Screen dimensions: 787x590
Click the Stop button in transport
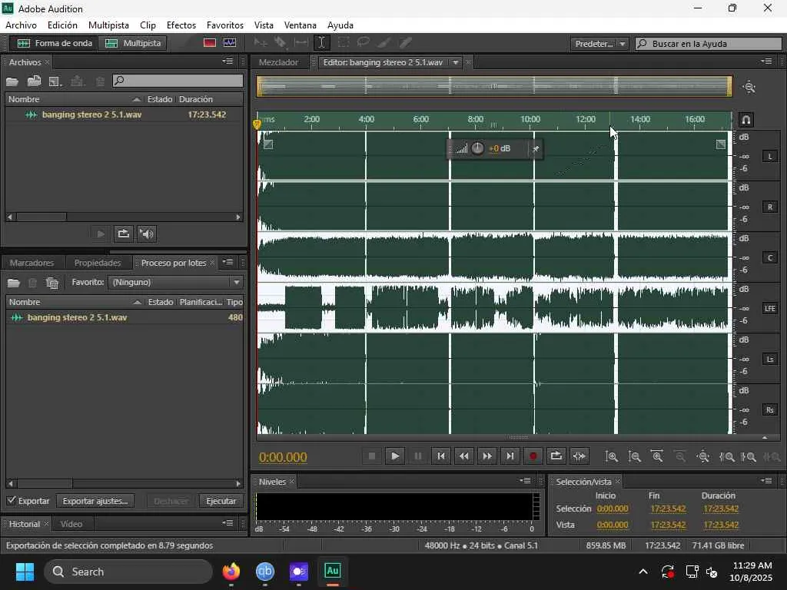pyautogui.click(x=372, y=456)
